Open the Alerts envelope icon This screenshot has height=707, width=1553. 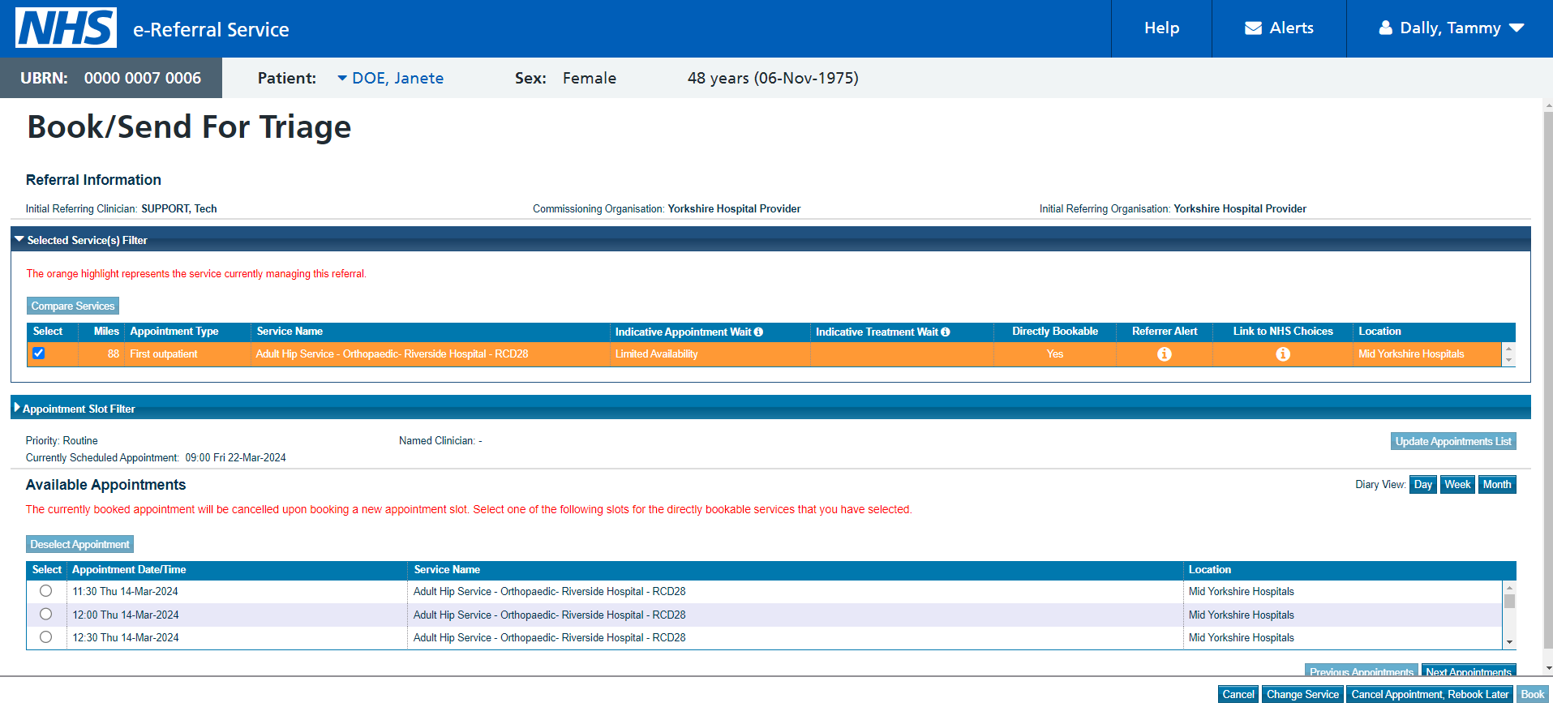pyautogui.click(x=1253, y=28)
